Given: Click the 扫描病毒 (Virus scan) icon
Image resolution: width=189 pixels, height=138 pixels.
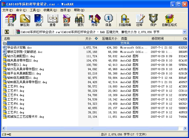Looking at the screenshot, I should coord(125,19).
